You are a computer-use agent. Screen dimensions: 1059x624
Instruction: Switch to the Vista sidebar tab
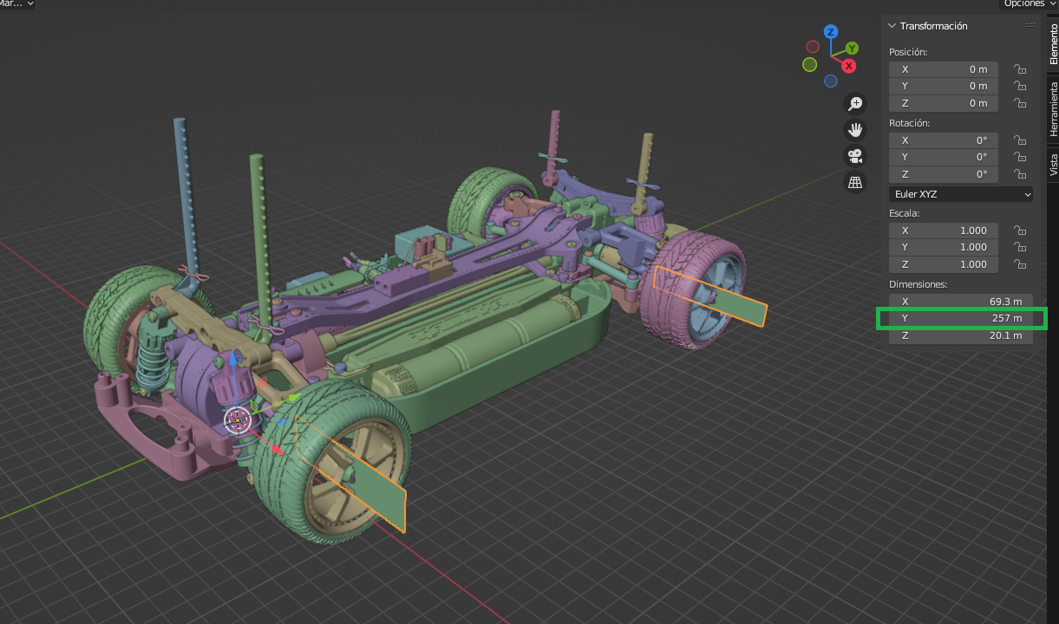click(1054, 165)
